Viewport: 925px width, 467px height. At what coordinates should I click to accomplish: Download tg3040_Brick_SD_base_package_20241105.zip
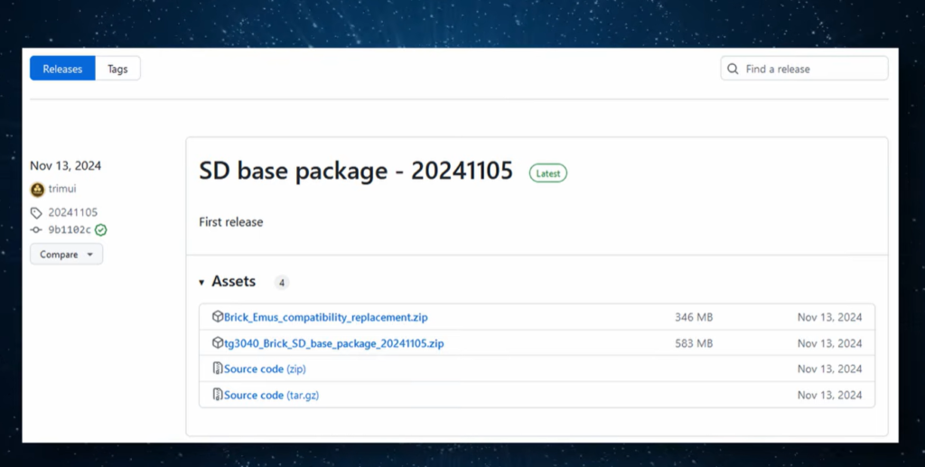pos(333,343)
